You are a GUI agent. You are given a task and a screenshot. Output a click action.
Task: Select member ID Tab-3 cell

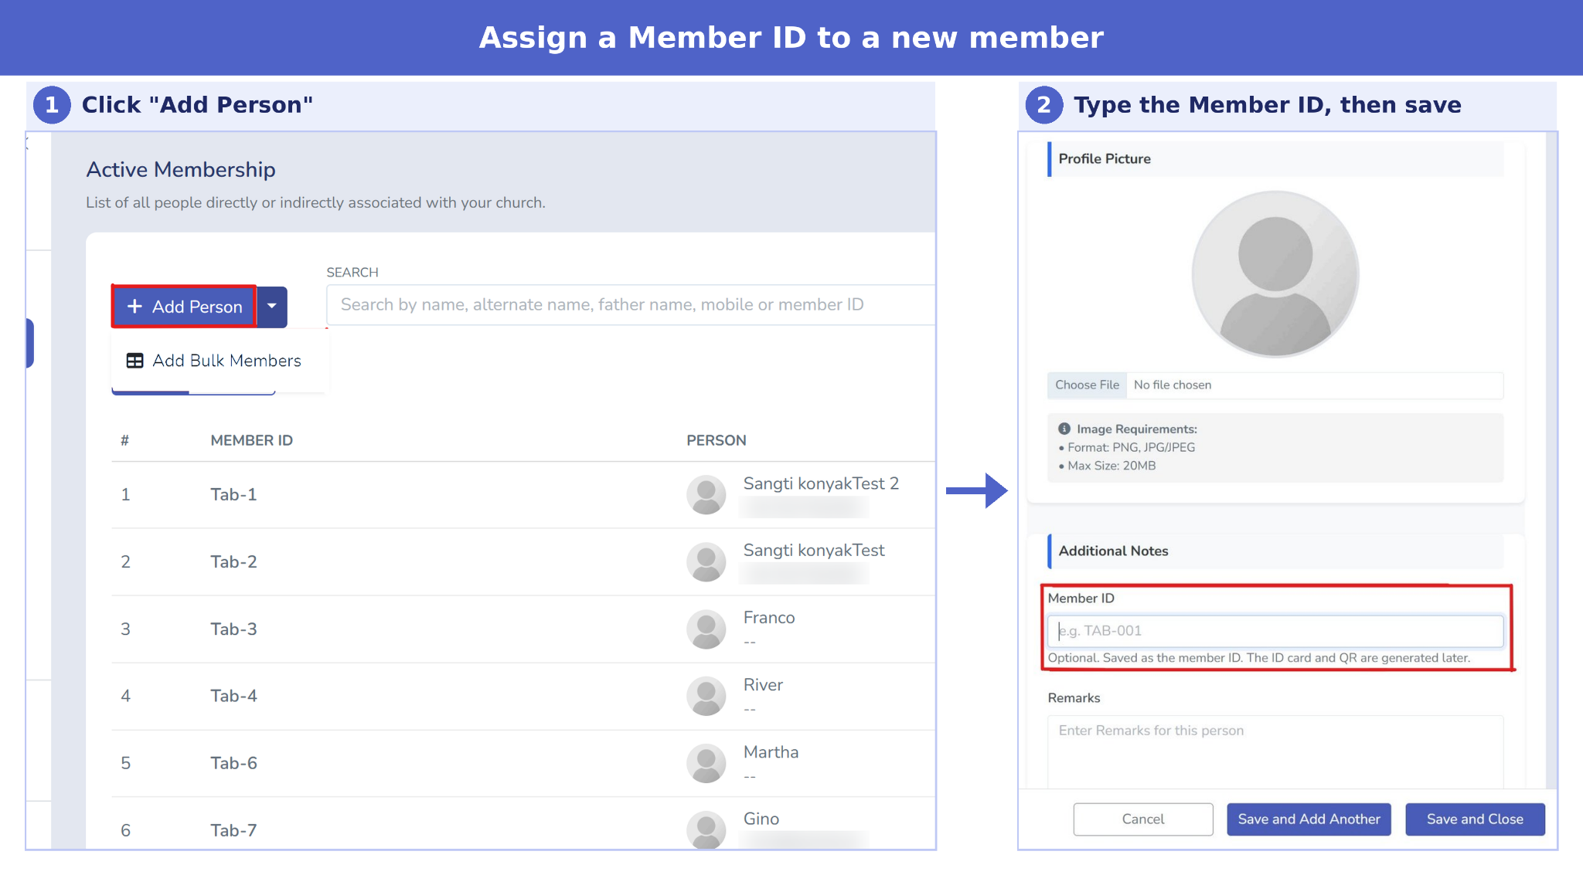pyautogui.click(x=233, y=629)
